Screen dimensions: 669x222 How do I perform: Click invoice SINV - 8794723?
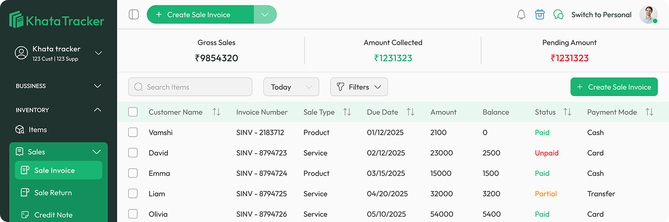[x=262, y=153]
